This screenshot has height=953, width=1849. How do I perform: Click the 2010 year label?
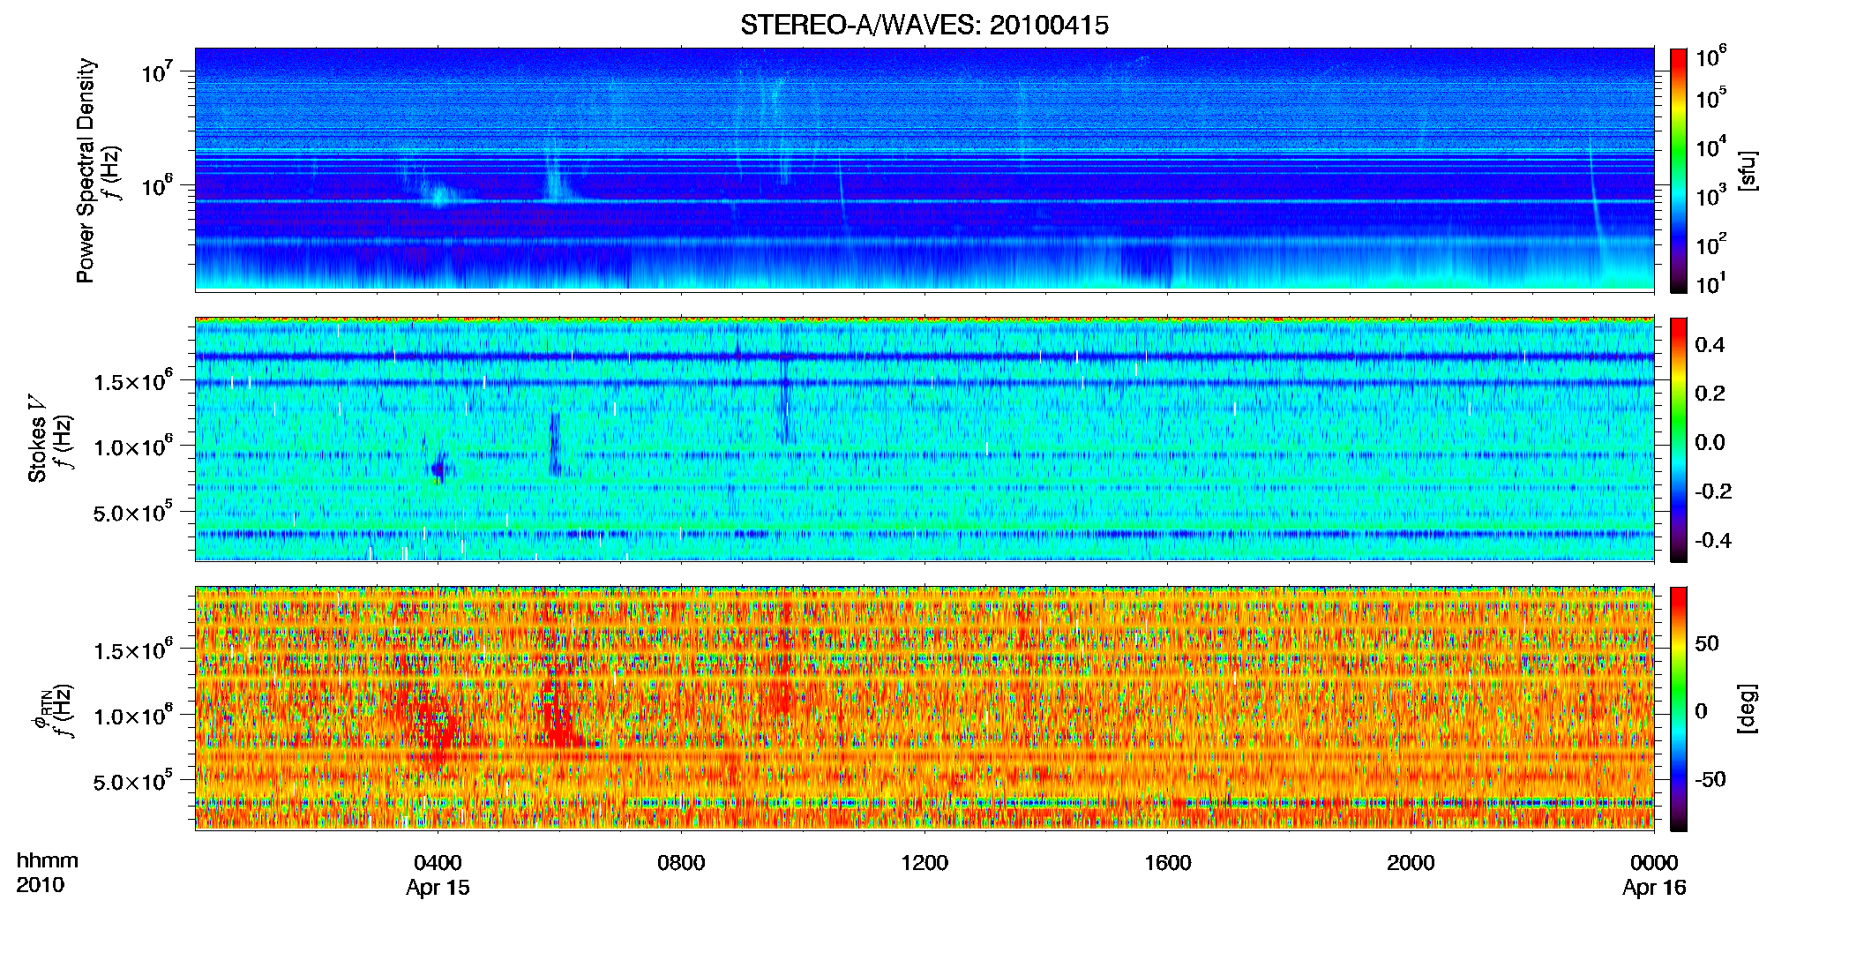coord(40,885)
